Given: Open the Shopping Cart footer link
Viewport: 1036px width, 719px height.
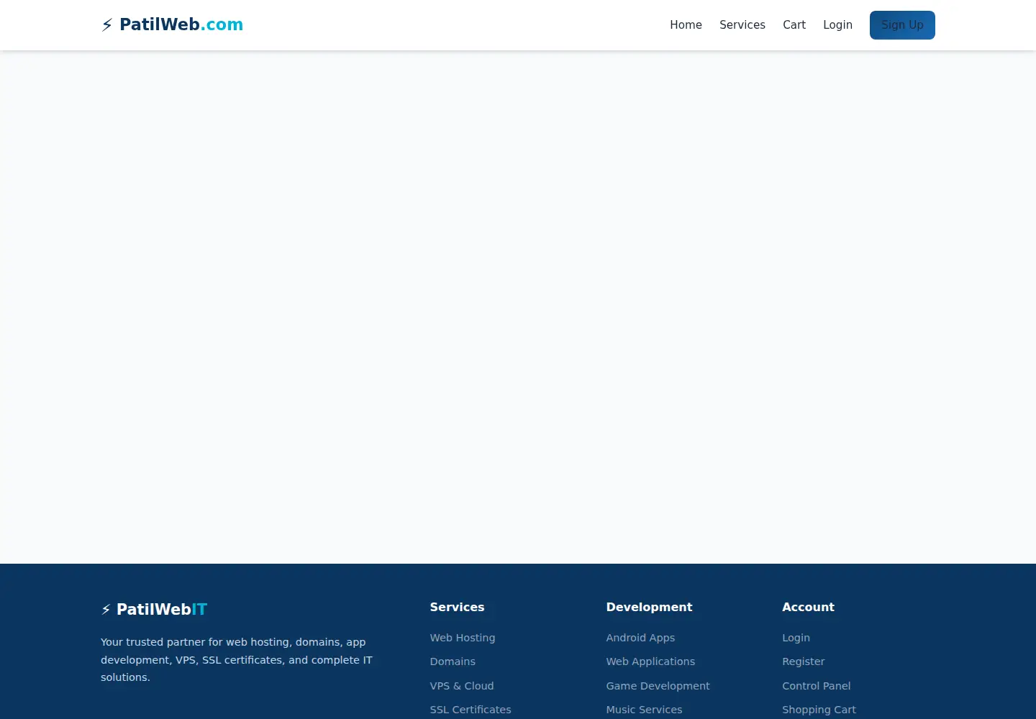Looking at the screenshot, I should tap(819, 710).
